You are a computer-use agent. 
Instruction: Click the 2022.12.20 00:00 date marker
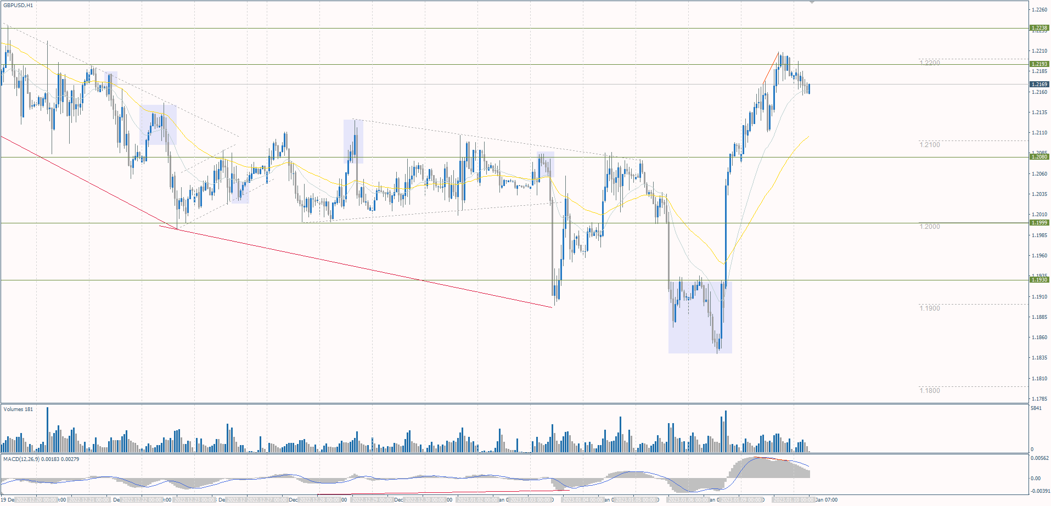tap(36, 500)
